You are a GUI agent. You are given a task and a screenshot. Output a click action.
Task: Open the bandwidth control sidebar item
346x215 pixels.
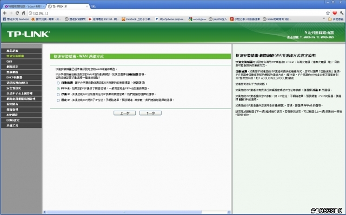pyautogui.click(x=21, y=110)
